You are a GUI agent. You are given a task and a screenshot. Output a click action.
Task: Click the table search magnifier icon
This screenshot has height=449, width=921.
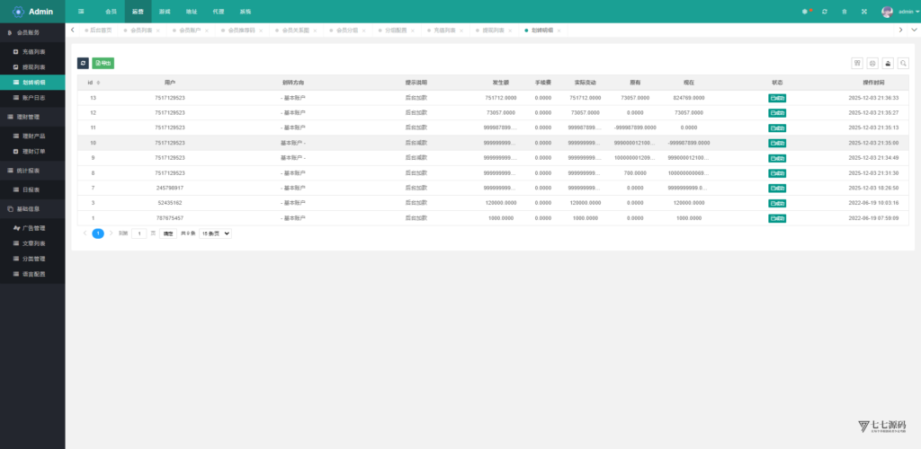(903, 64)
